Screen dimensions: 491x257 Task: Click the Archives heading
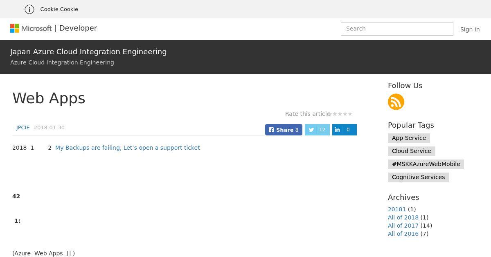click(x=403, y=197)
